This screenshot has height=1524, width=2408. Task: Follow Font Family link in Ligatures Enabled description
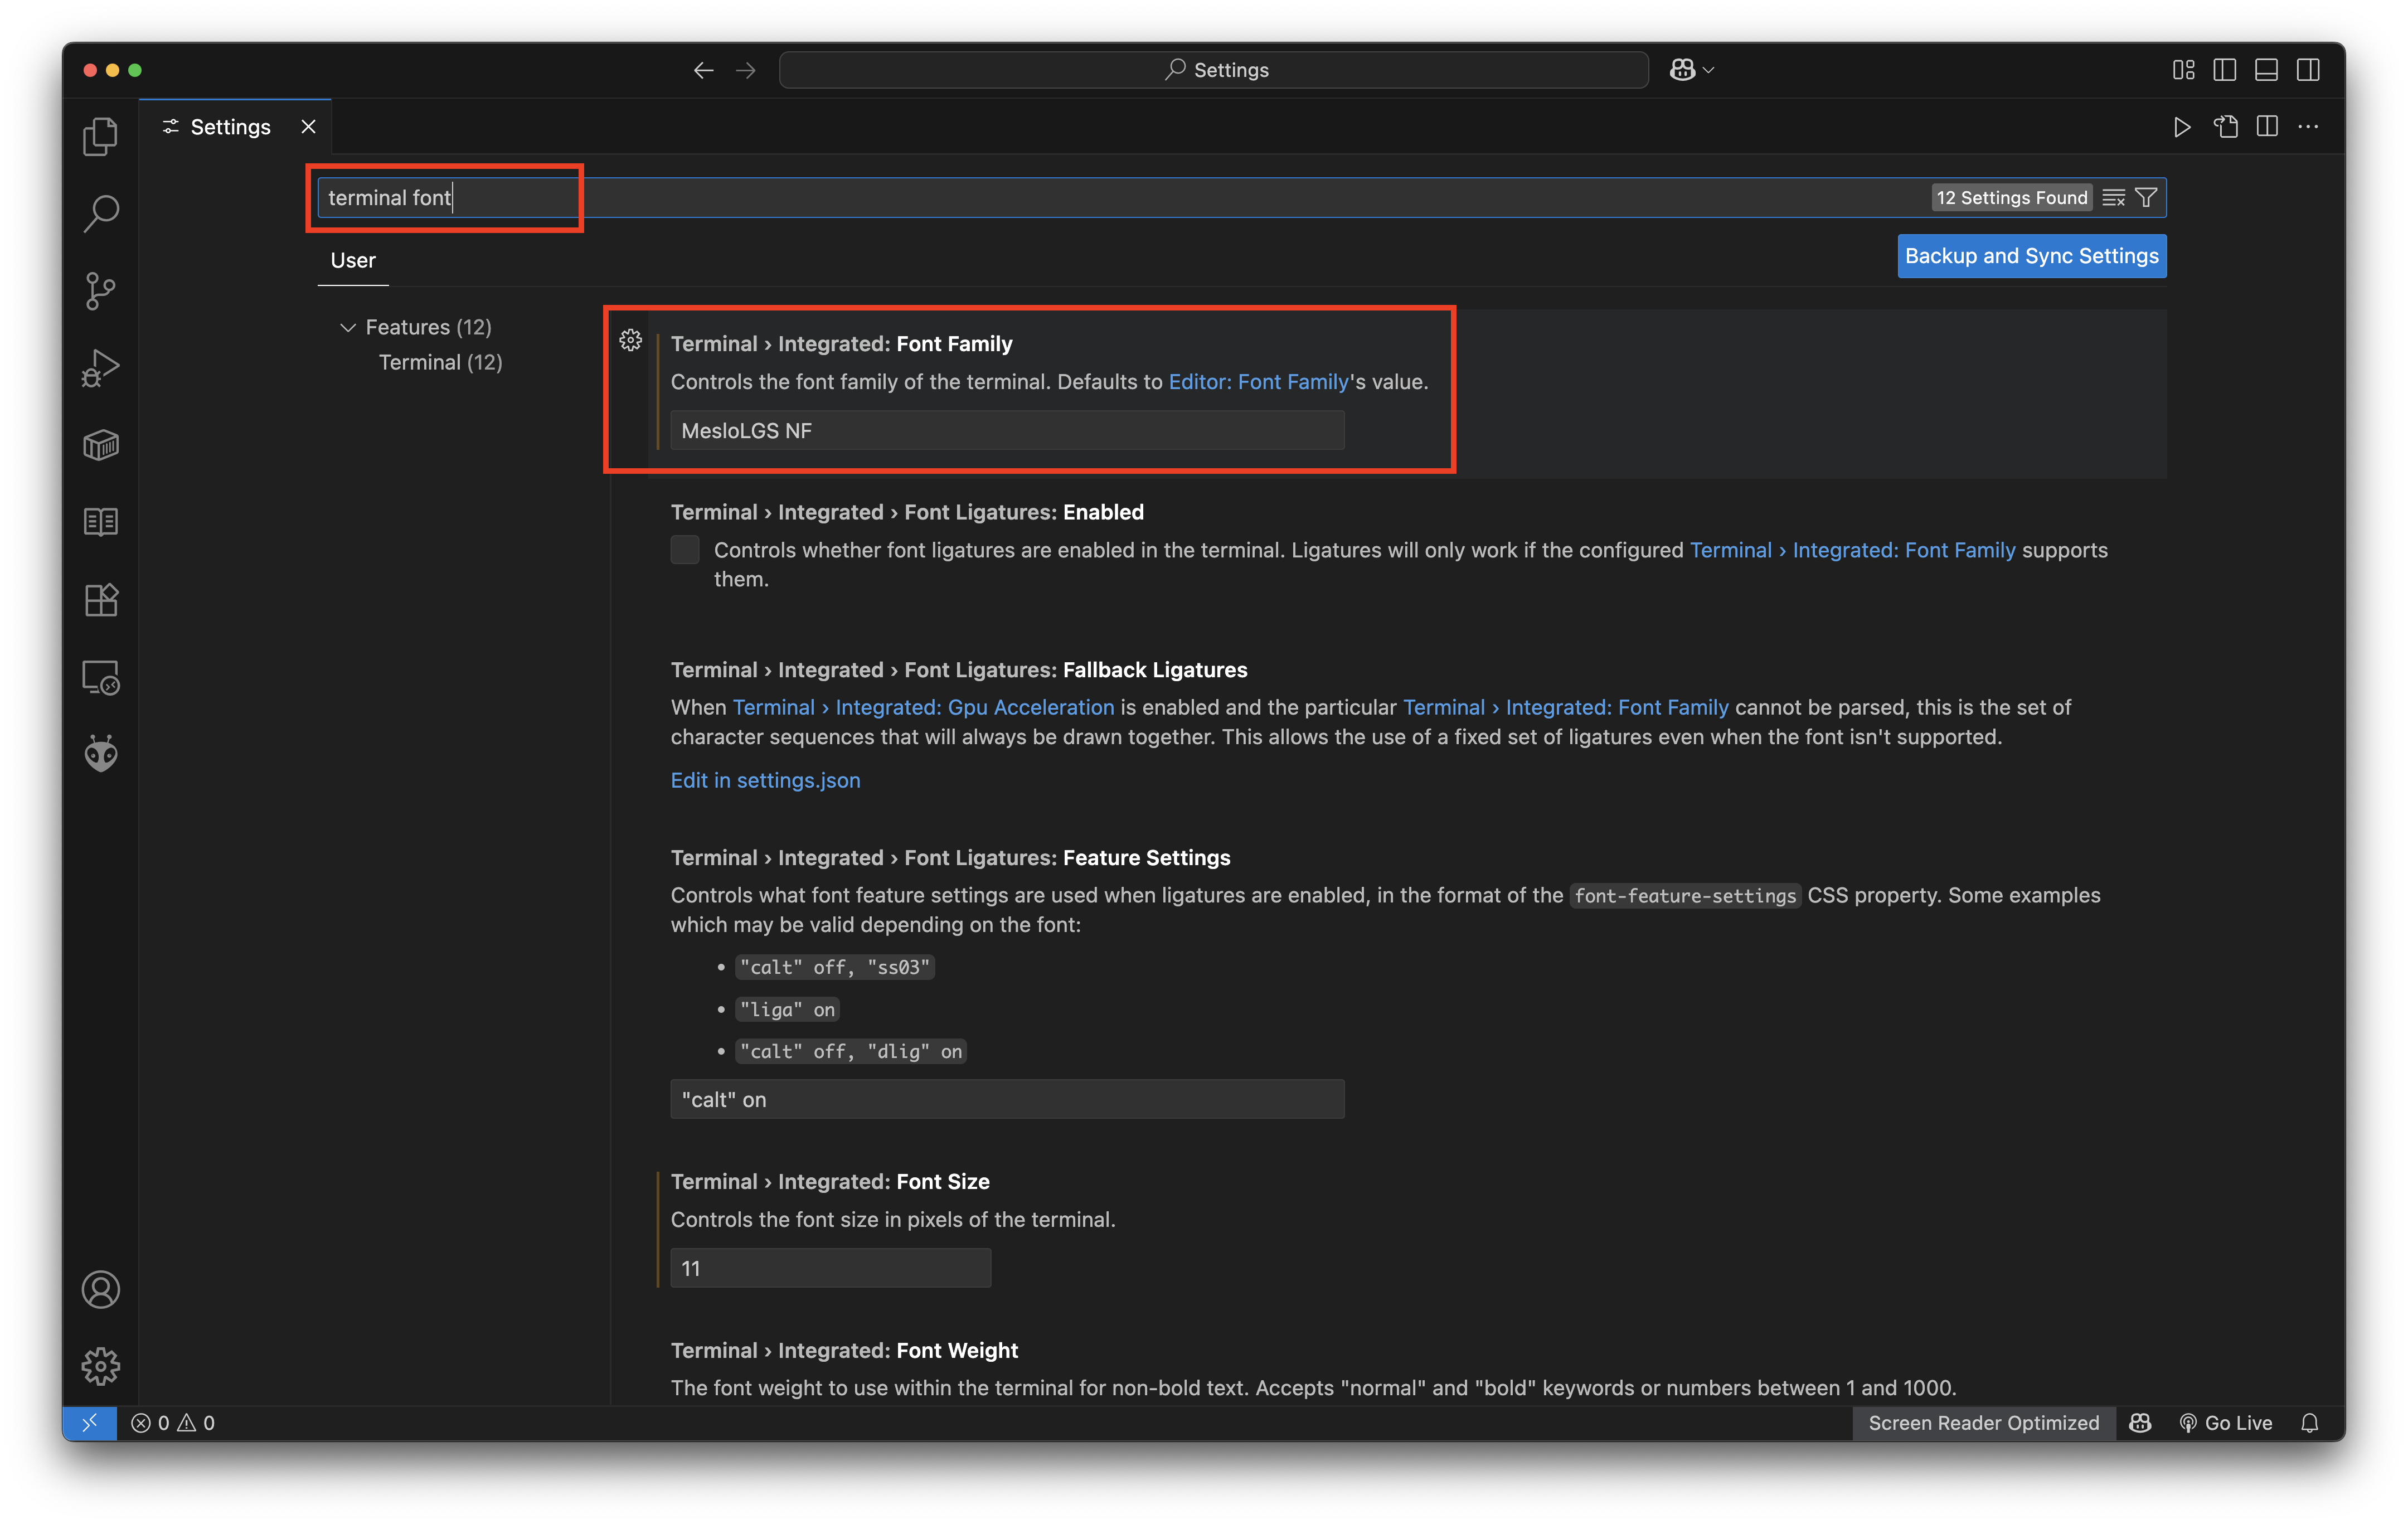(x=1852, y=551)
